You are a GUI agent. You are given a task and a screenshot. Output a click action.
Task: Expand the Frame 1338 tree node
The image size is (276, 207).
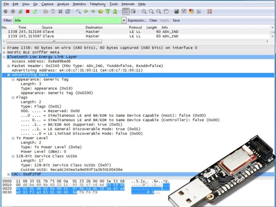(4, 48)
